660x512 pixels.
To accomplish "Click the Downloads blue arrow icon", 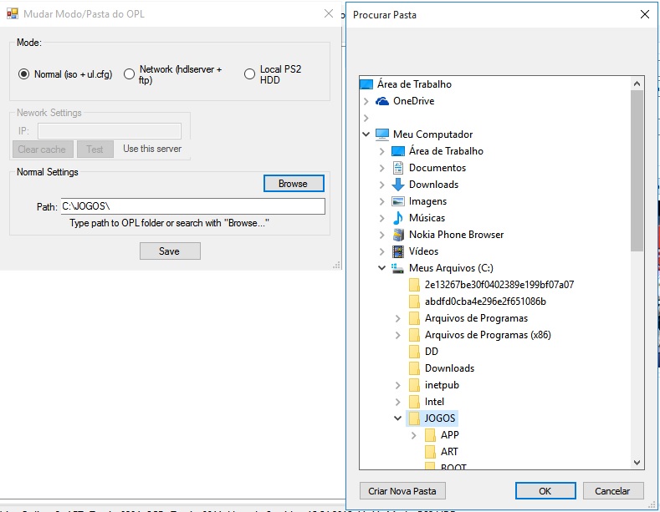I will pos(398,185).
